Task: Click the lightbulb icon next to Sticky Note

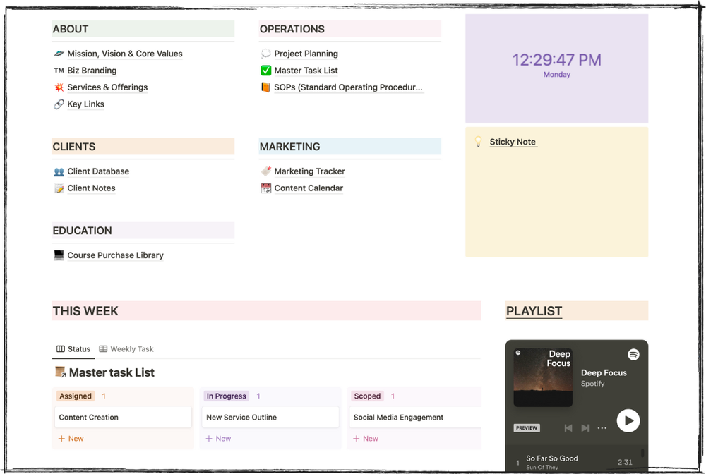Action: coord(479,141)
